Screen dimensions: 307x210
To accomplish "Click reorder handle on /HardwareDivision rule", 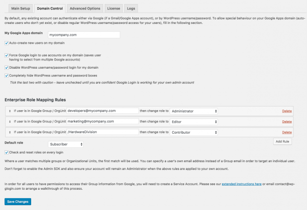I will [10, 132].
